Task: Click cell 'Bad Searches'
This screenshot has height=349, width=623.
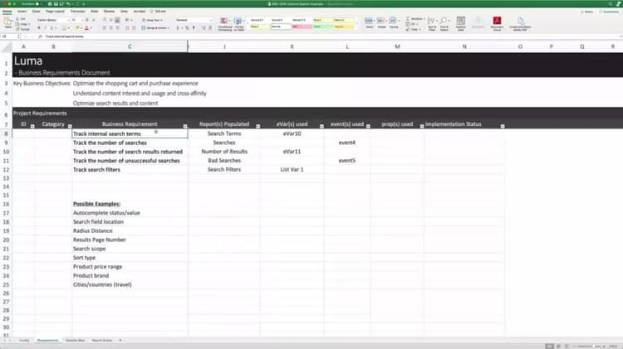Action: click(x=224, y=161)
